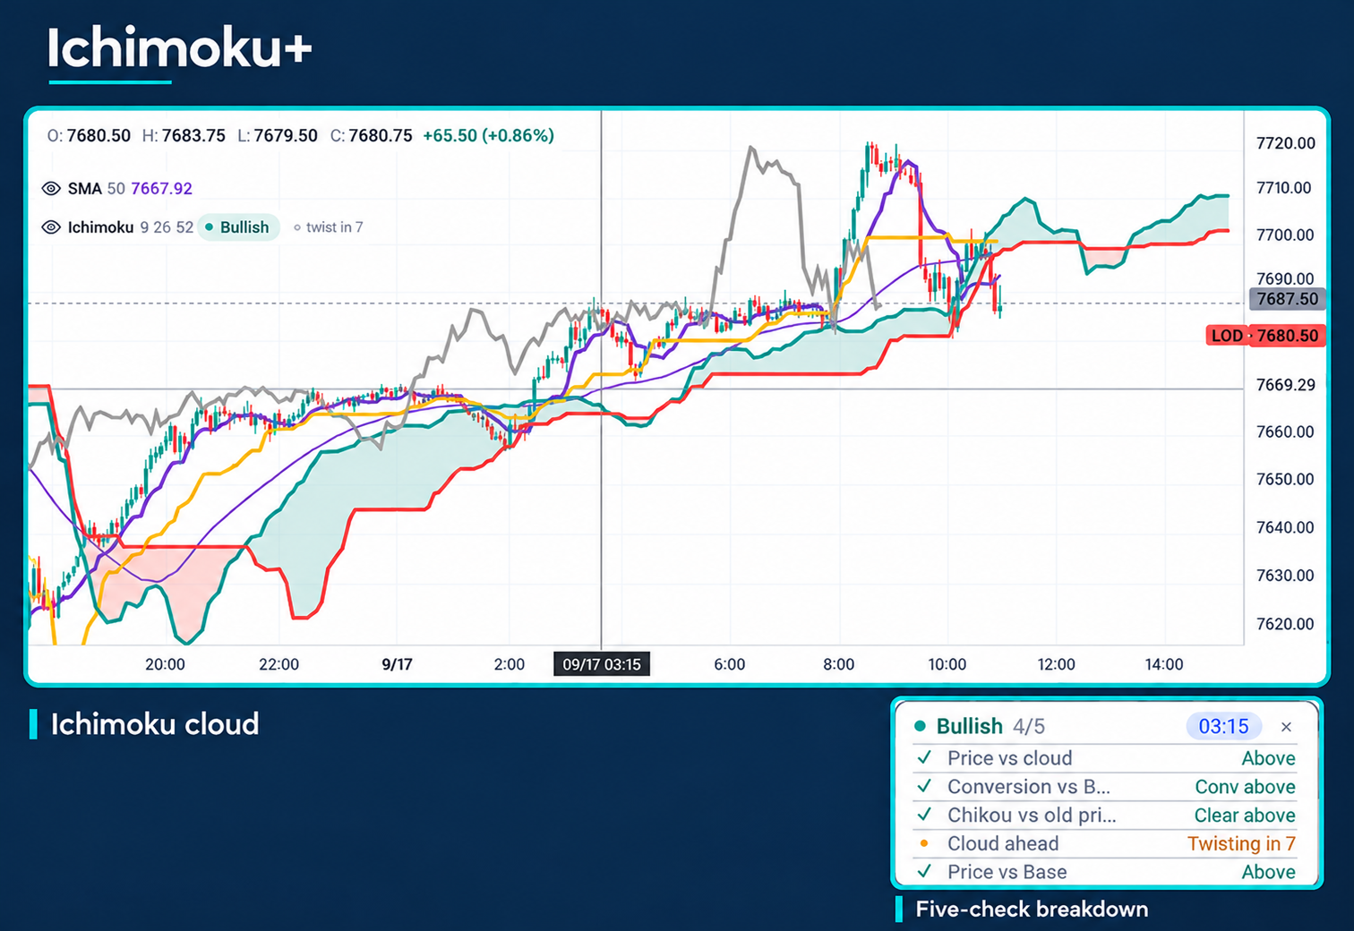1354x931 pixels.
Task: Select the 'Price vs cloud' check row
Action: click(x=1105, y=758)
